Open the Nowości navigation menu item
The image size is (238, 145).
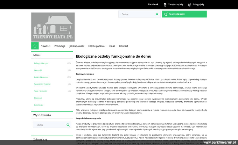[45, 46]
